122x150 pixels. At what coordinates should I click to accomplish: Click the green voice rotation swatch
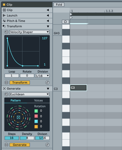[x=36, y=111]
